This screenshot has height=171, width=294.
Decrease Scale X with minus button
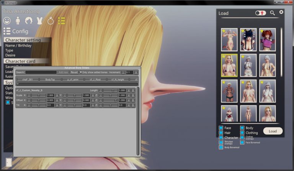[x=29, y=95]
